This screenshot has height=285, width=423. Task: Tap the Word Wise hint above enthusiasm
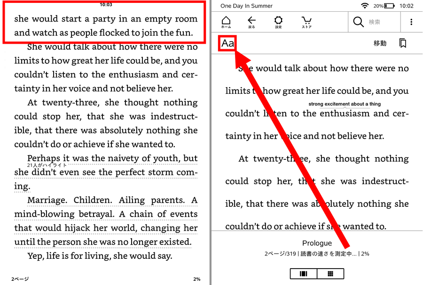(x=345, y=104)
